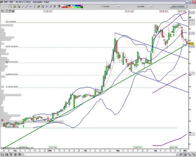Click the 47,248 axis value label
196x157 pixels.
tap(192, 33)
